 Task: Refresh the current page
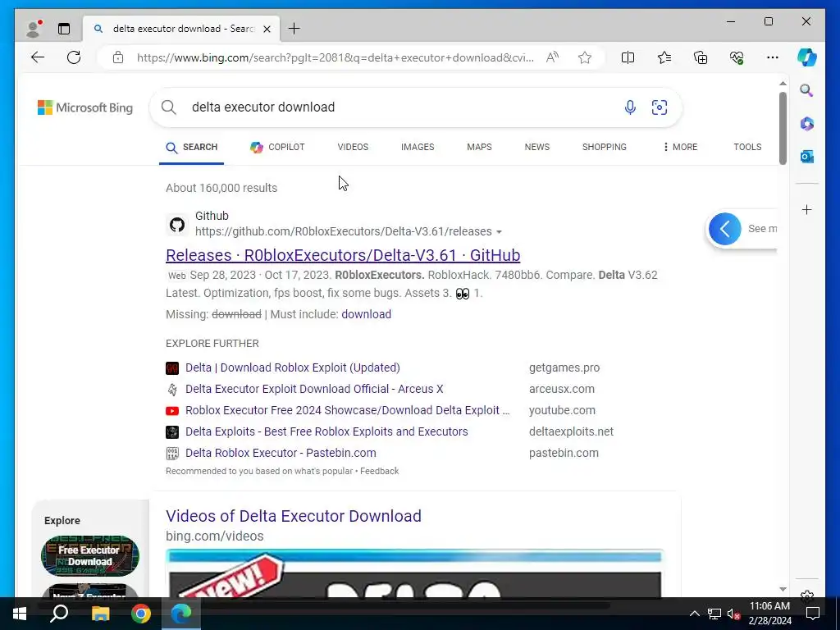[74, 57]
